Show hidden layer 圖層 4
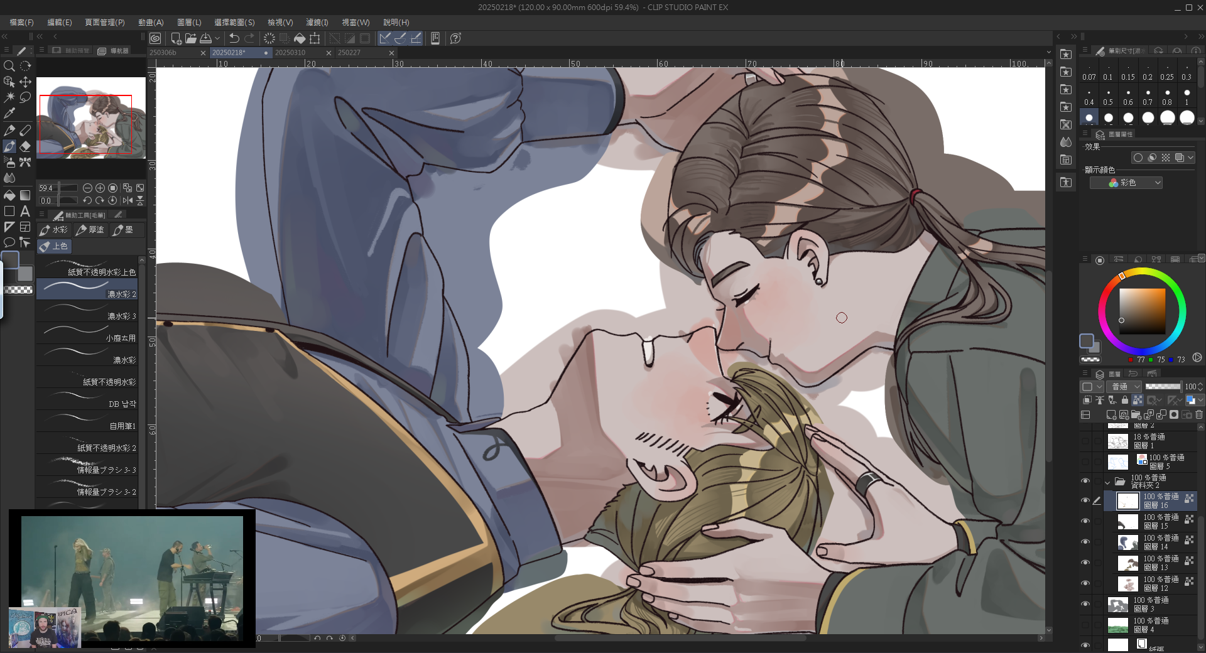 [1085, 625]
